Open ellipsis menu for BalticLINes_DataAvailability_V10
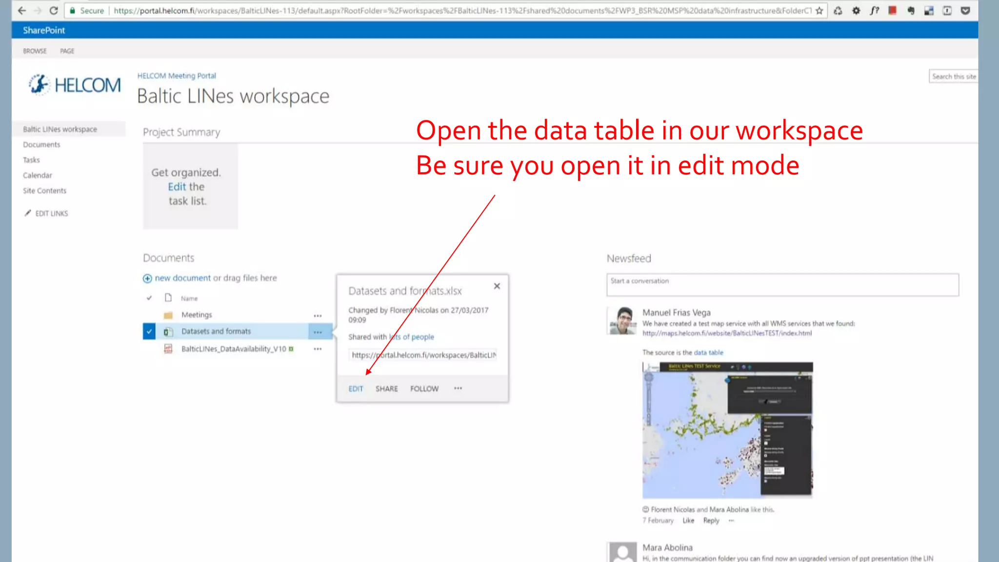999x562 pixels. click(x=318, y=349)
